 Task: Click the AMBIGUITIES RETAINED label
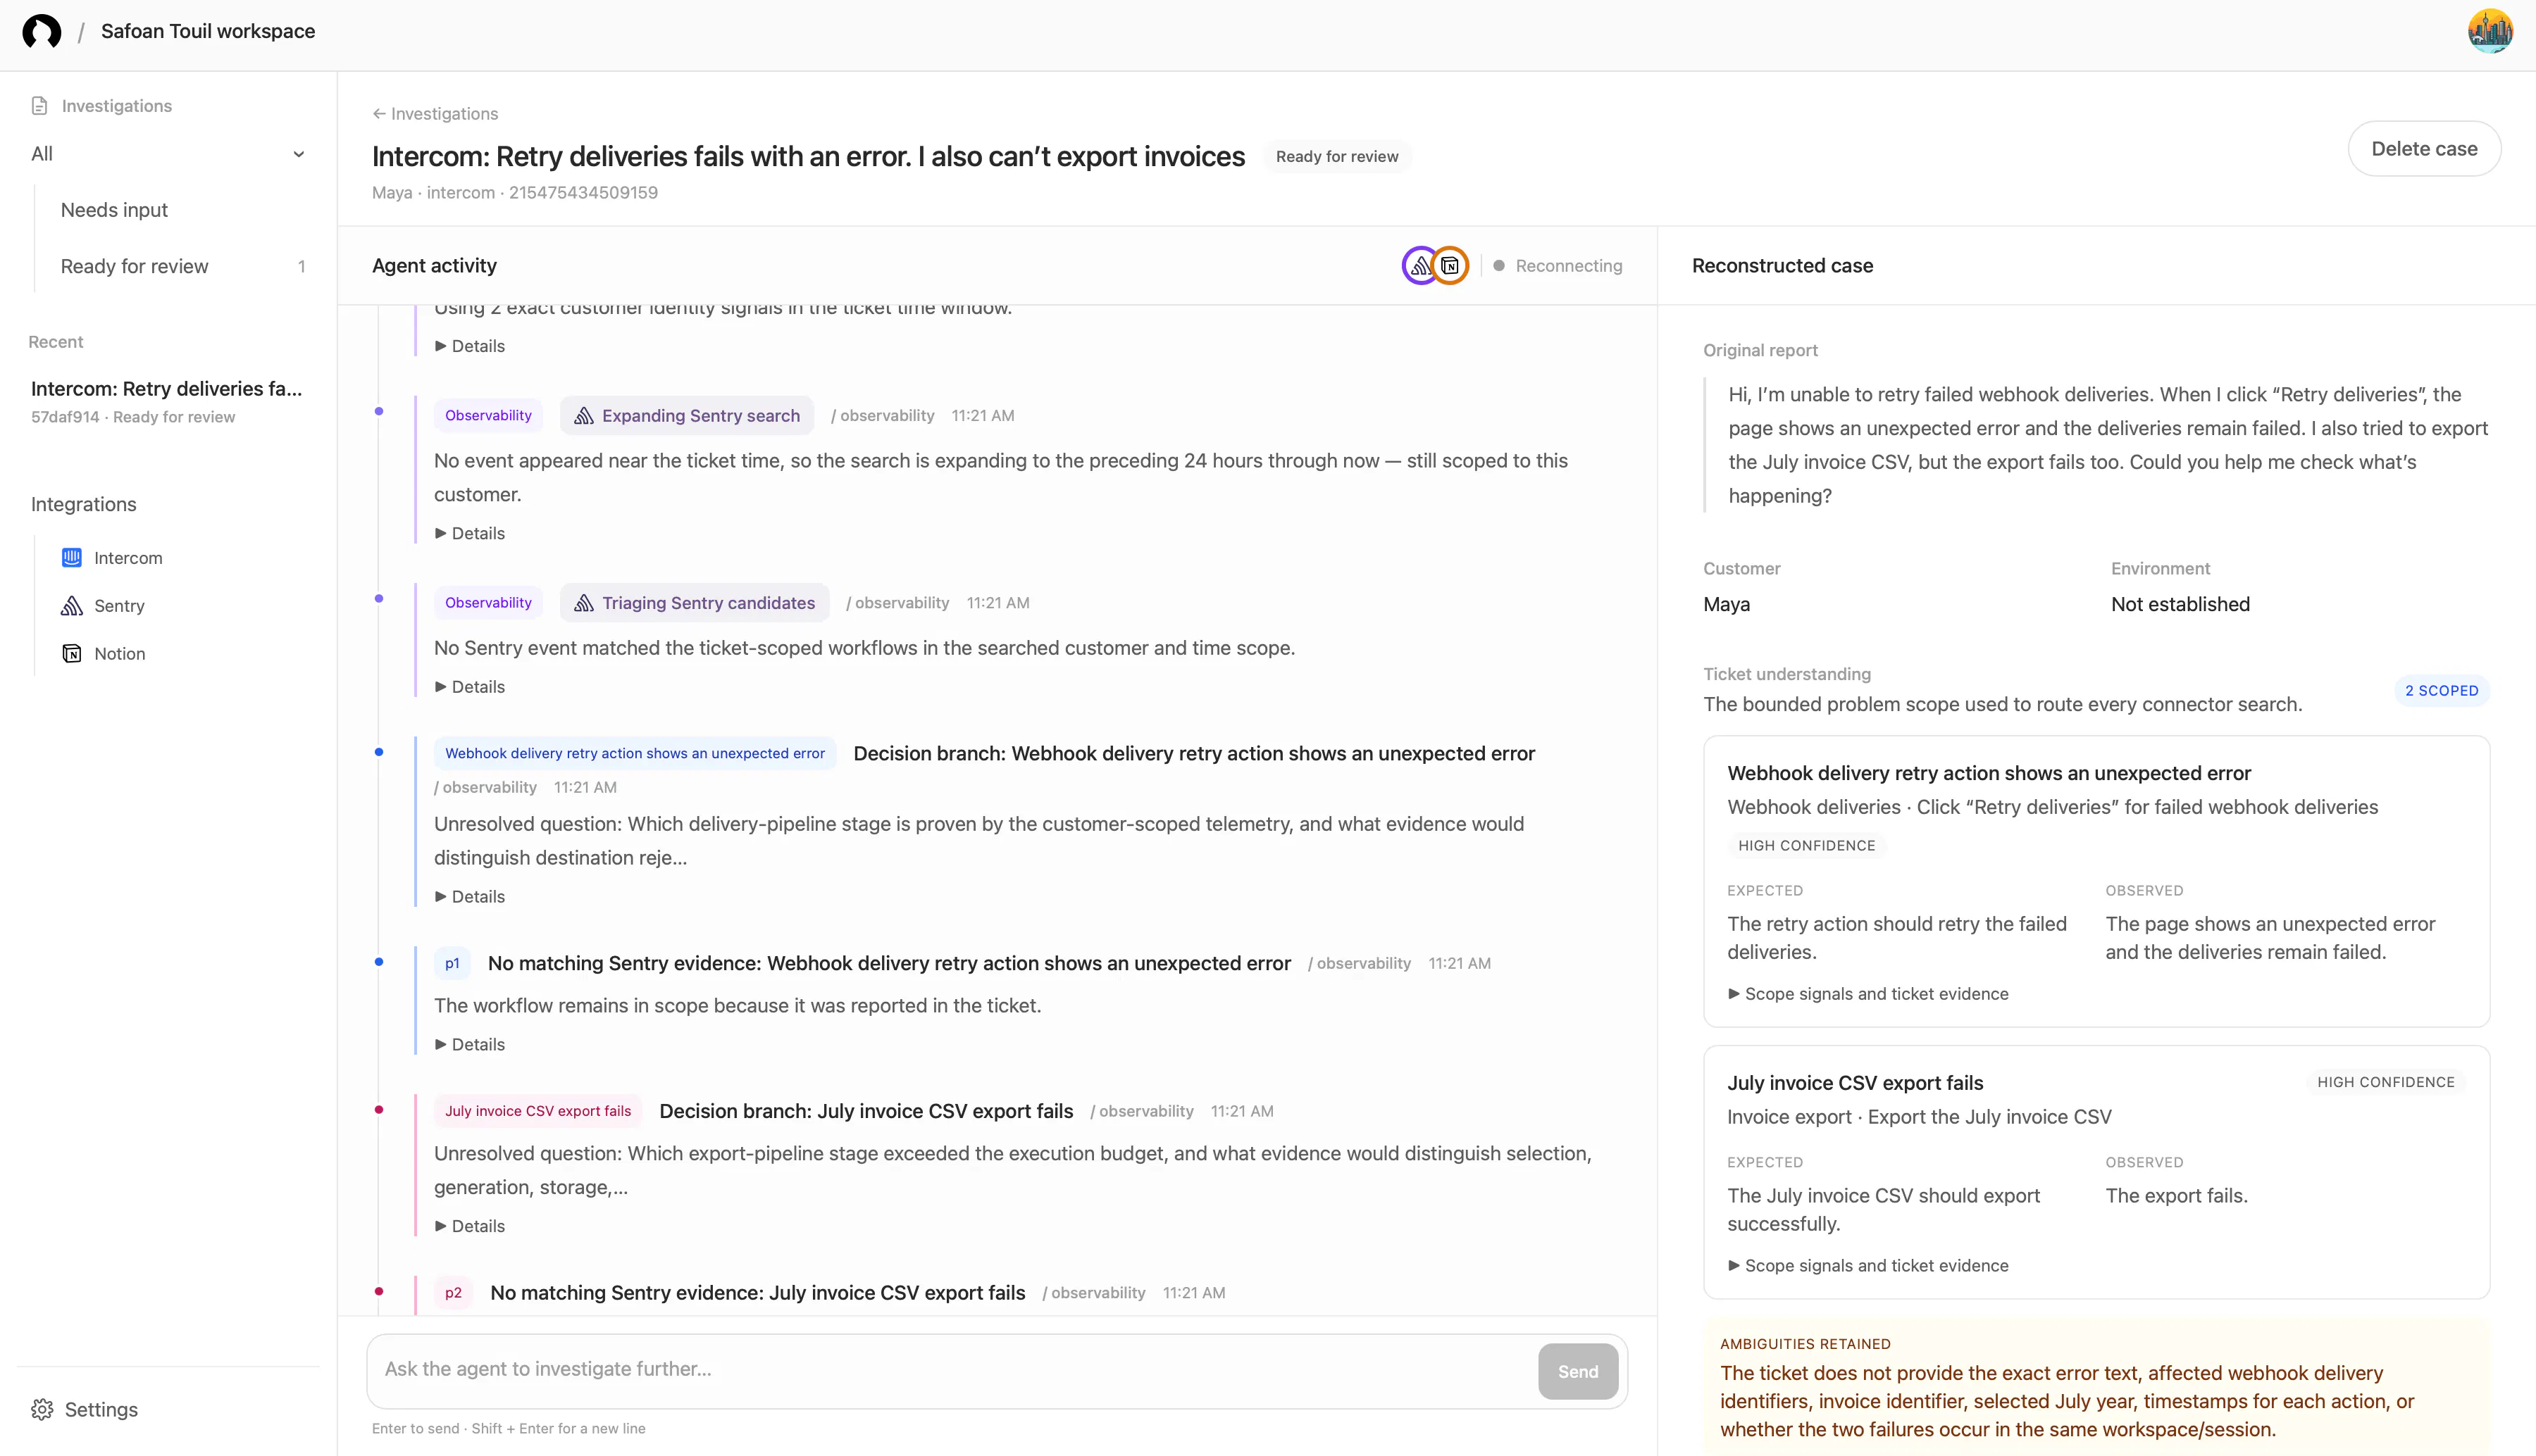pyautogui.click(x=1805, y=1345)
